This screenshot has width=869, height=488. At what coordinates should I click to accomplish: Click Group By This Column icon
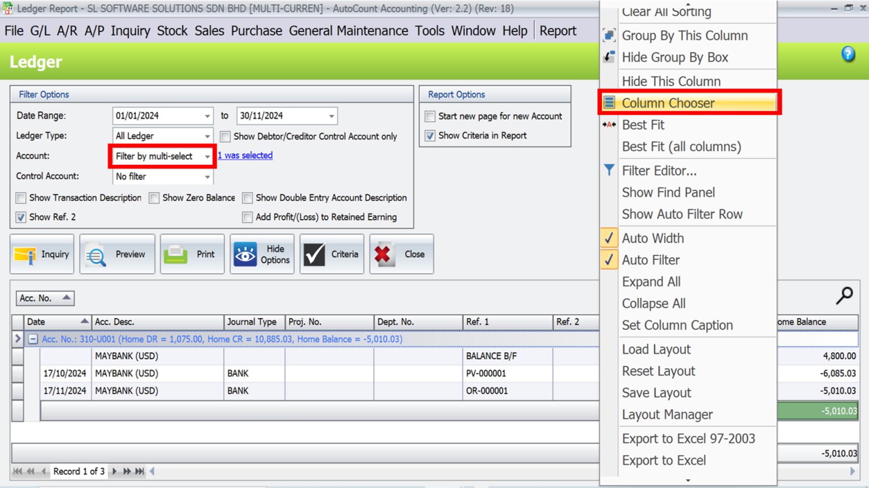coord(609,35)
